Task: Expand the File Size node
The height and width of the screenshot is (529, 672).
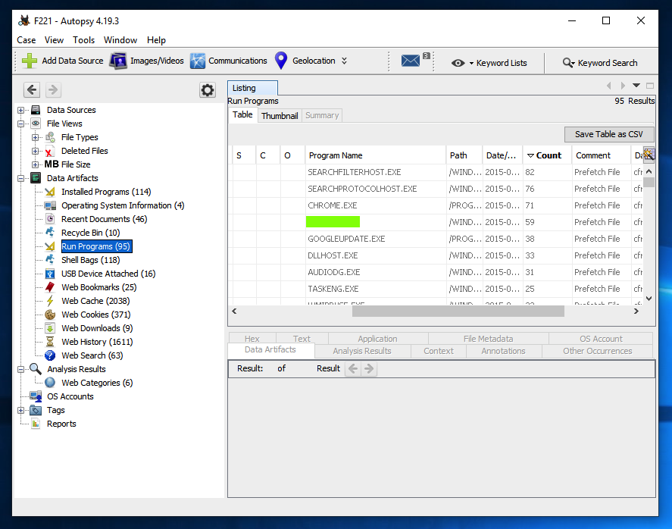Action: 35,164
